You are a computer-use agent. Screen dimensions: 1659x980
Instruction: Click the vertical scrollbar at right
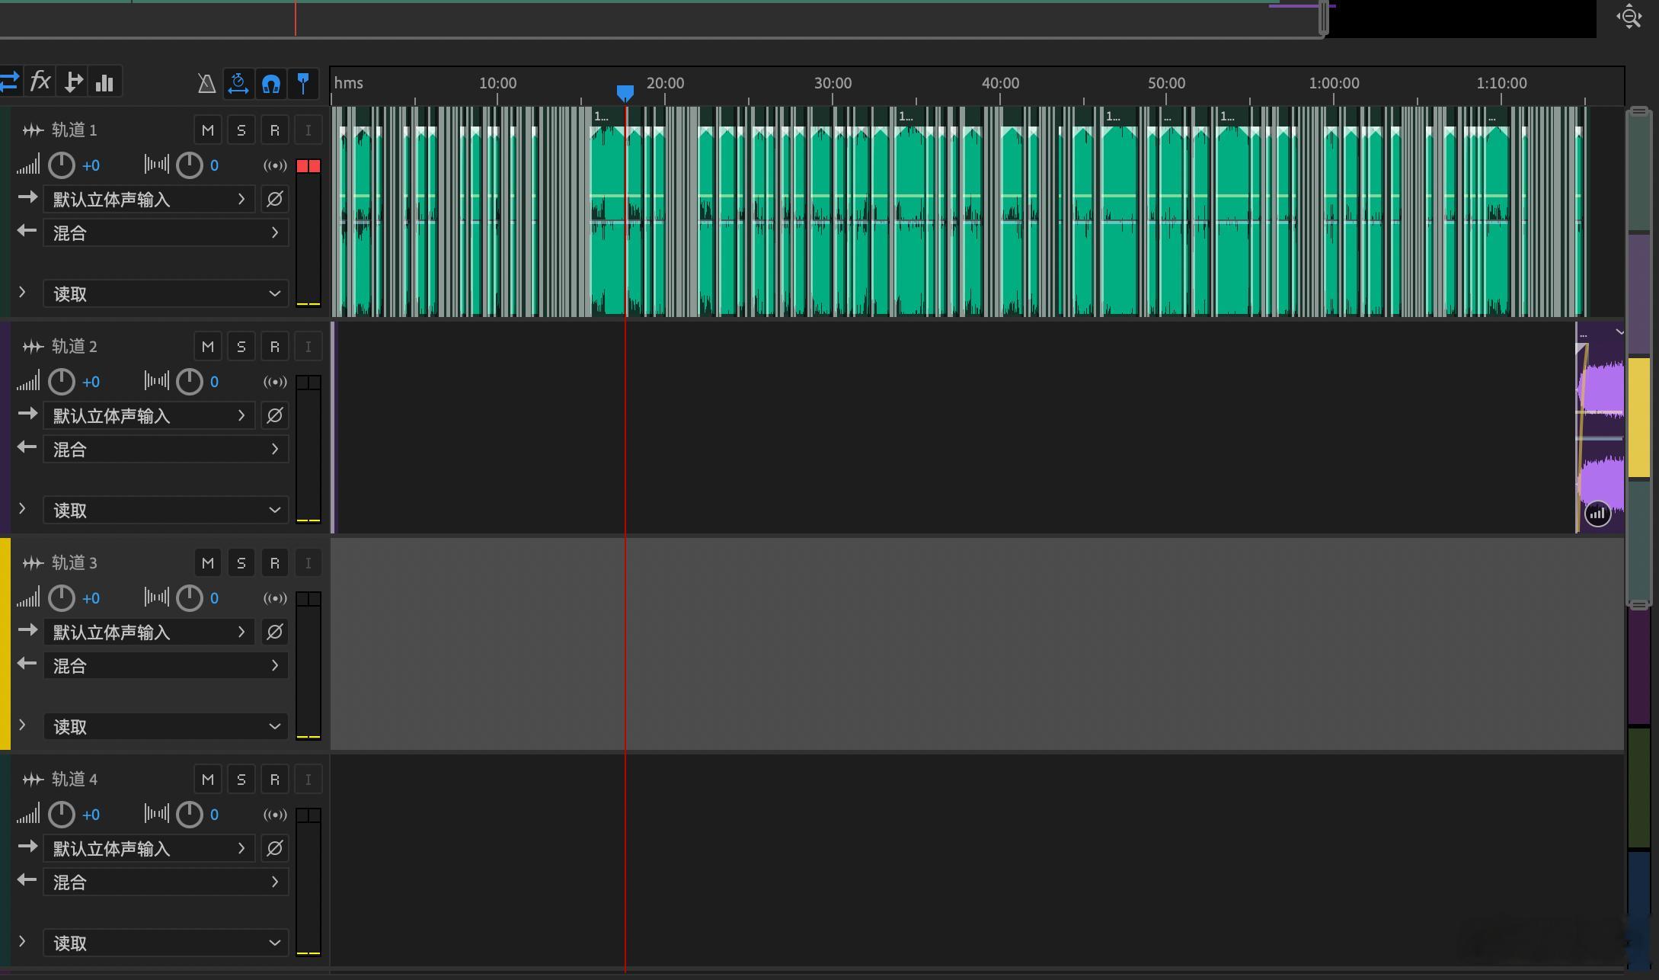click(x=1639, y=357)
